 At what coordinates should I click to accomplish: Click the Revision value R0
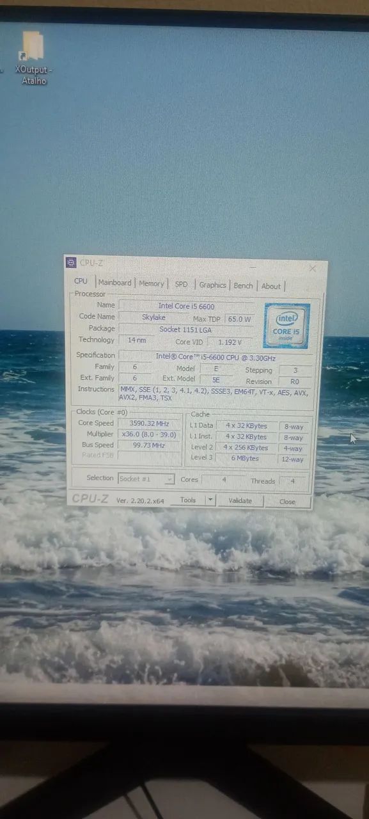click(295, 381)
